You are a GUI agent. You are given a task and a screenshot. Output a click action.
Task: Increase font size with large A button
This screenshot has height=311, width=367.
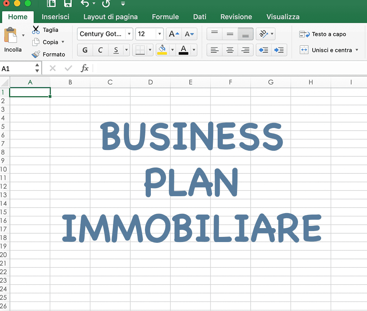click(174, 34)
